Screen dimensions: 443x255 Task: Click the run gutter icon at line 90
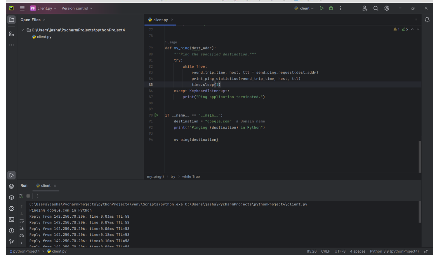coord(157,115)
